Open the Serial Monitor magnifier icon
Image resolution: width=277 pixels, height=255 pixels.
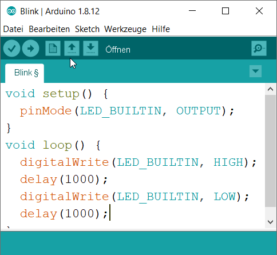pos(259,49)
